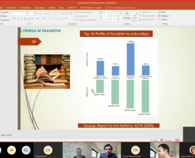Select the Left Brace shape in gallery
This screenshot has width=195, height=158.
(111, 19)
